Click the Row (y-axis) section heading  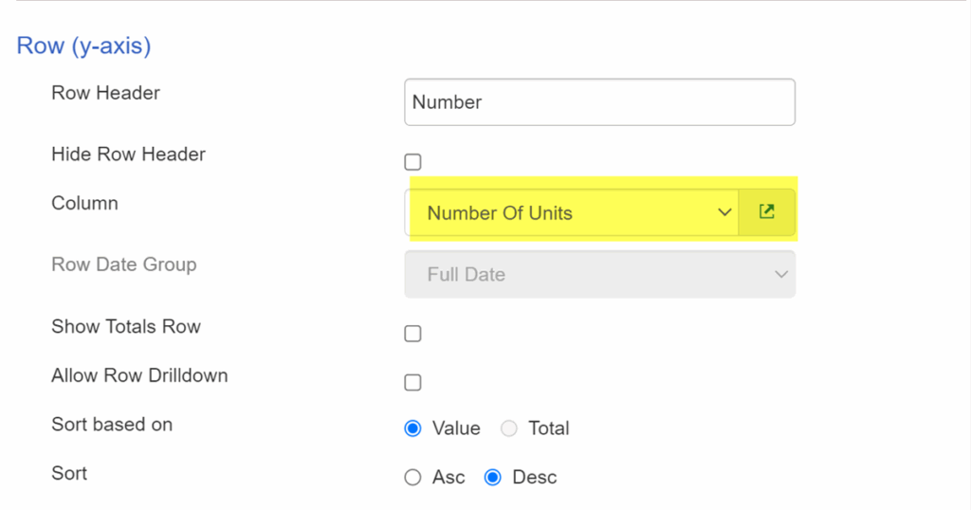click(83, 46)
